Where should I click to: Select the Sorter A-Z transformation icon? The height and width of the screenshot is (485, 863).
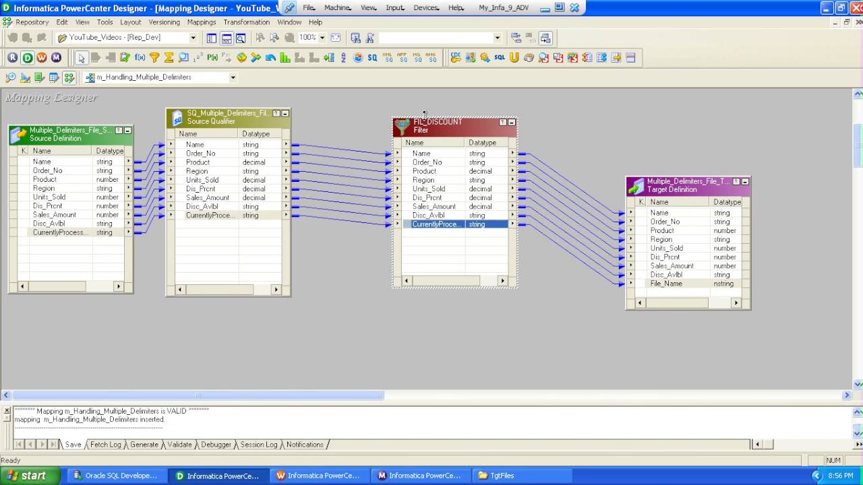[x=343, y=58]
